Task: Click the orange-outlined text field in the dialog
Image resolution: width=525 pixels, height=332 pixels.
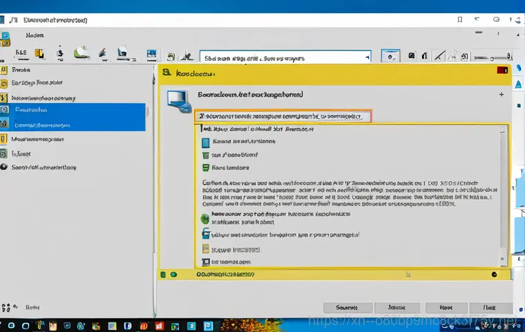Action: (283, 116)
